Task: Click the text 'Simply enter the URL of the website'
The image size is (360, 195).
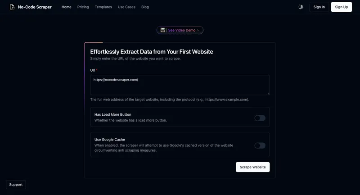Action: point(135,59)
